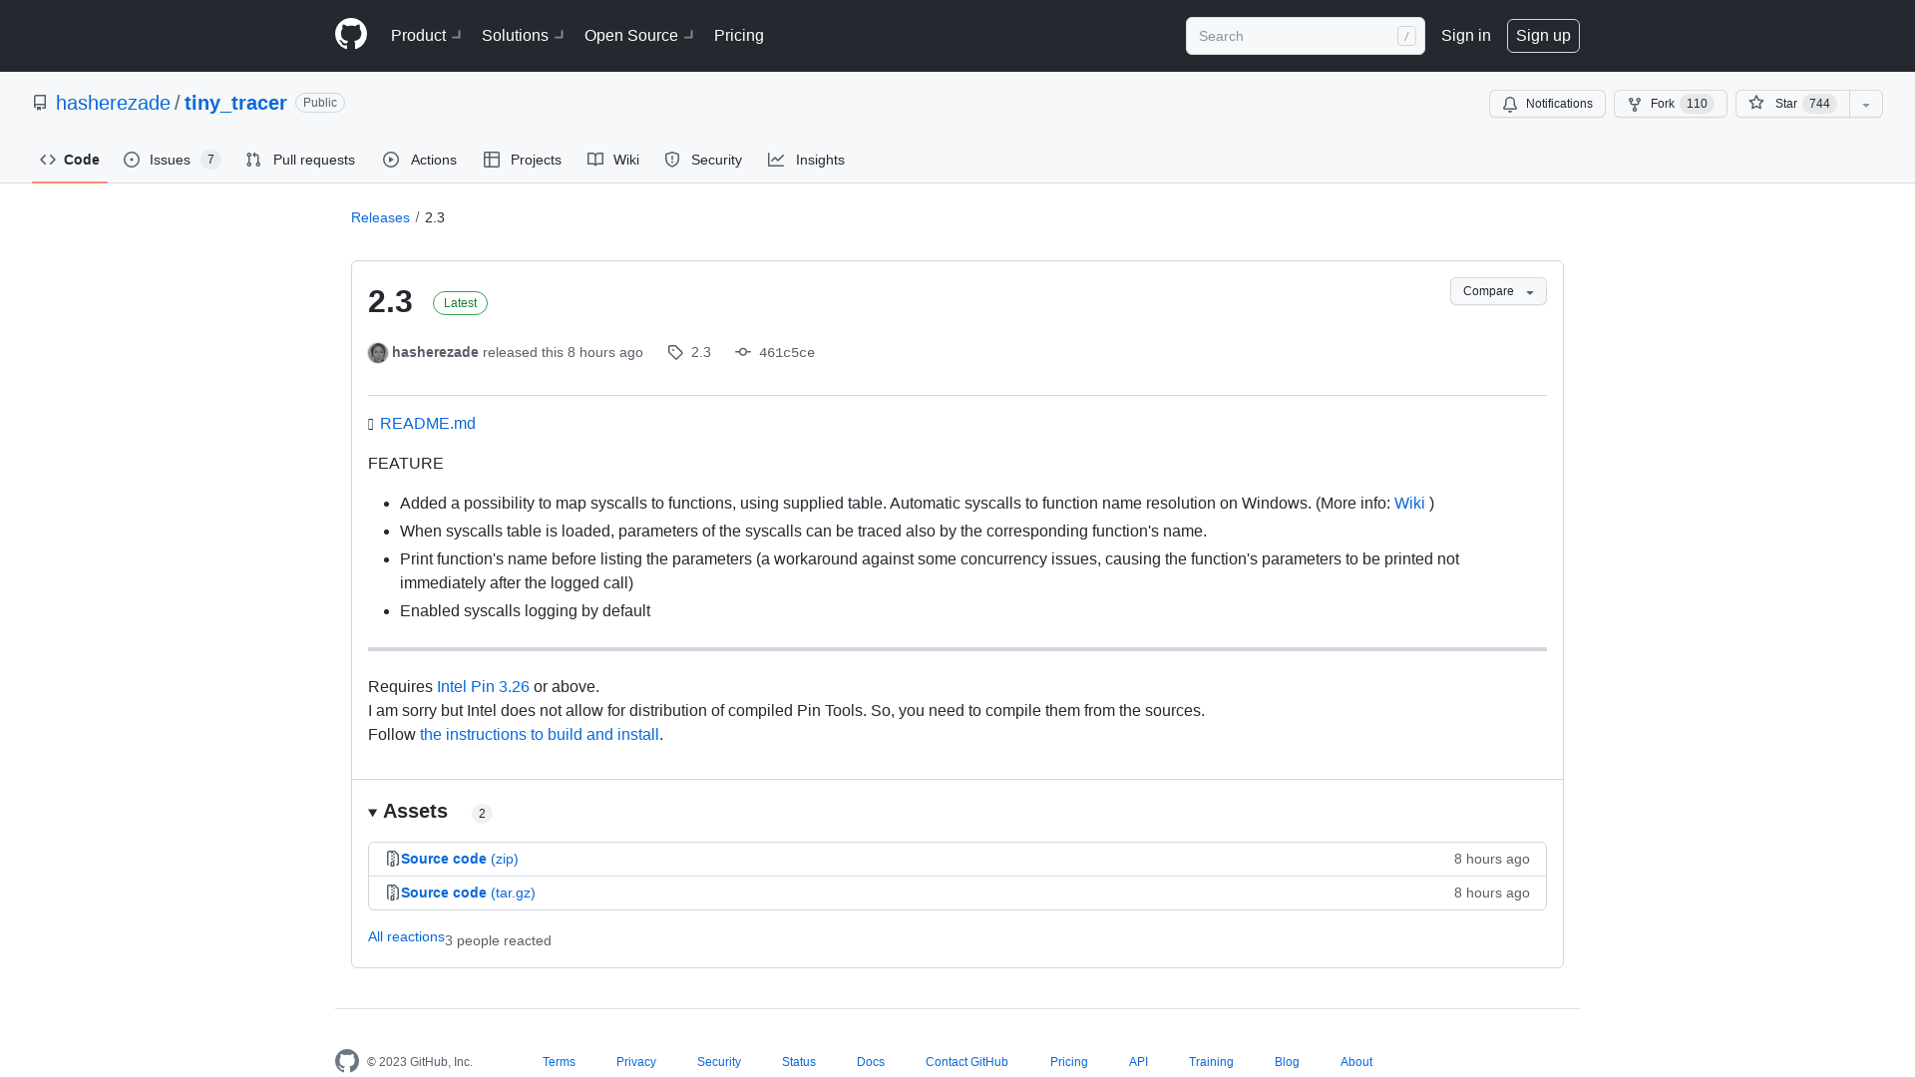Download Source code (tar.gz)

(x=468, y=893)
